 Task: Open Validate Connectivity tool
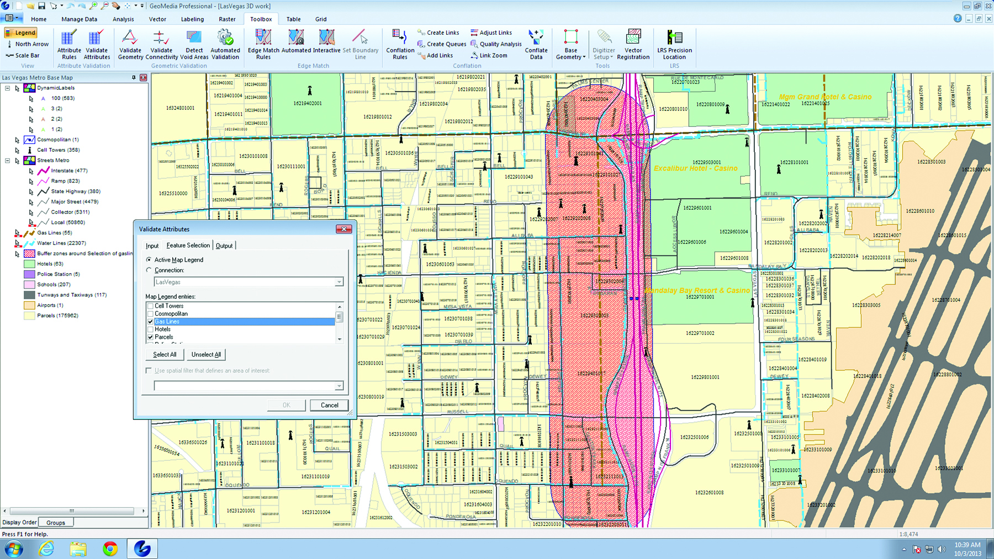tap(161, 45)
